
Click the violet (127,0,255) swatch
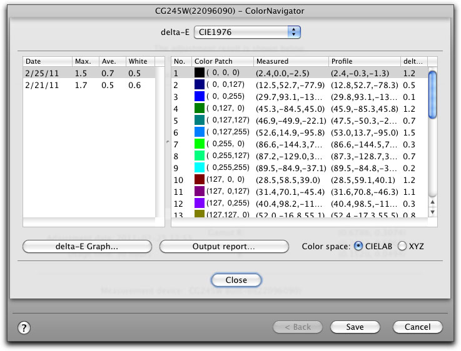[200, 203]
